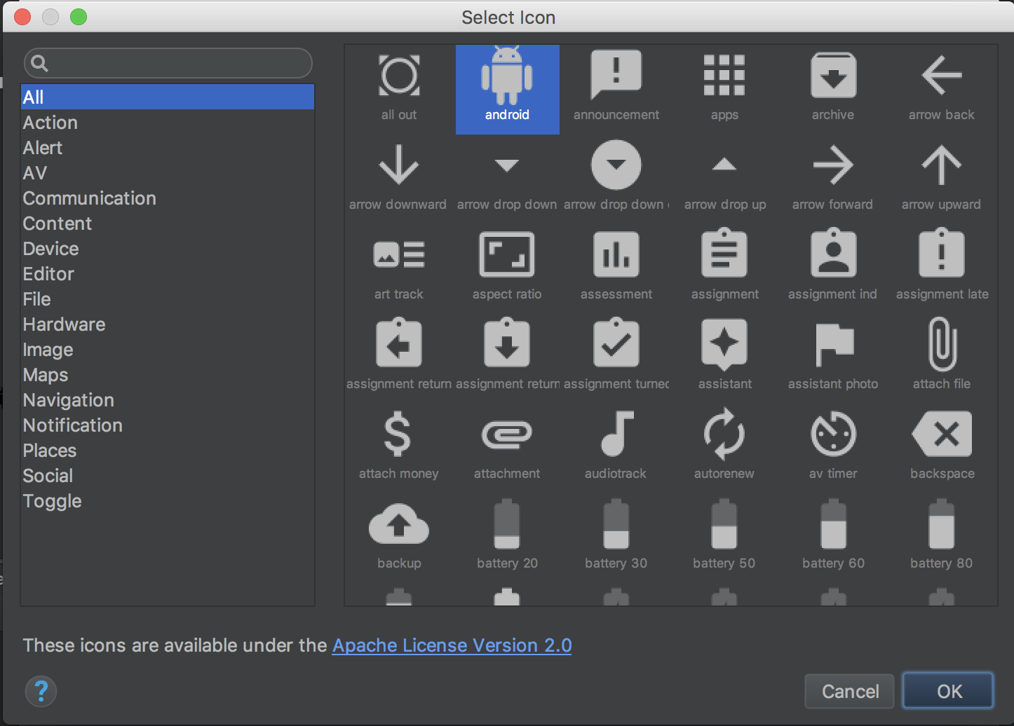Pick the arrow back icon
Screen dimensions: 1014x726
pyautogui.click(x=941, y=75)
